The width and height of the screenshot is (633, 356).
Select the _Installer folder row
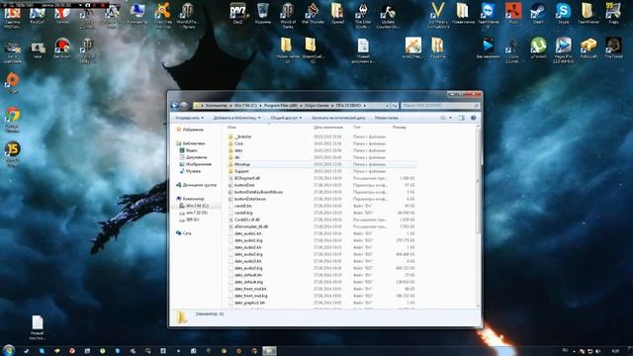320,136
